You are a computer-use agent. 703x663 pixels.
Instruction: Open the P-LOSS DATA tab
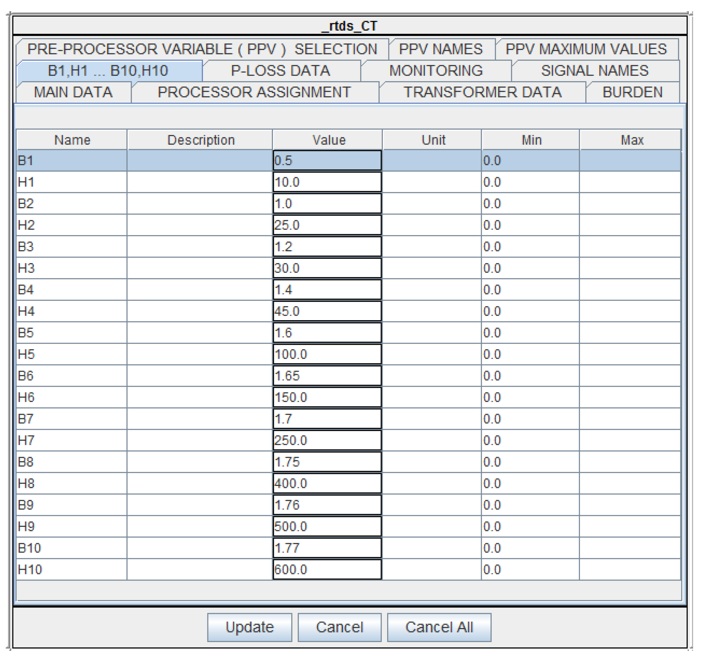[x=281, y=71]
